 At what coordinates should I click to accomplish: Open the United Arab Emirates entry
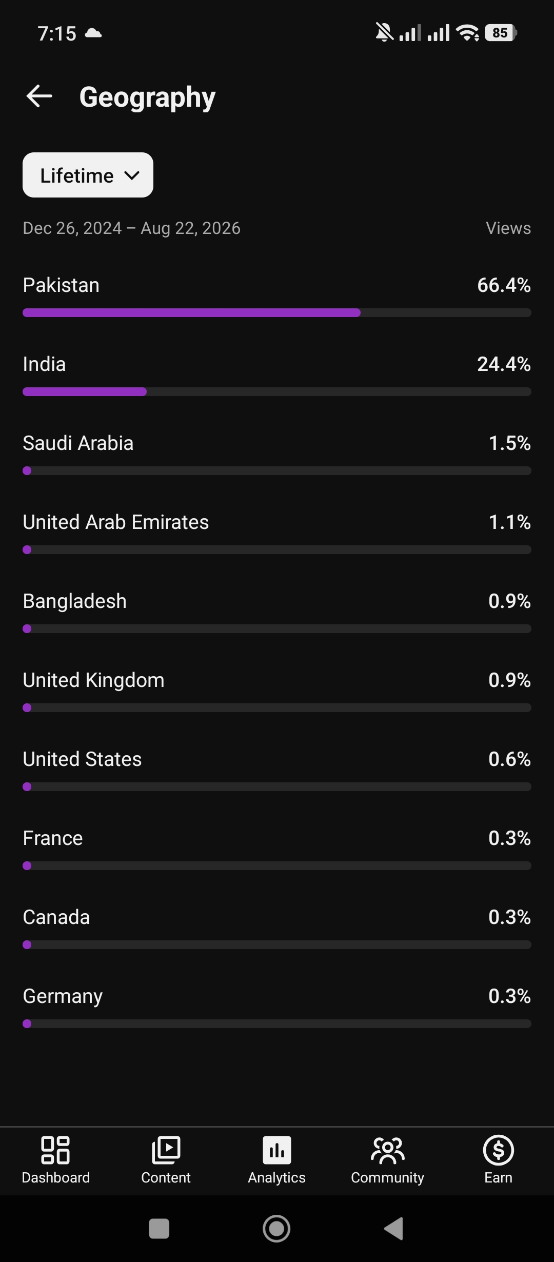click(277, 534)
